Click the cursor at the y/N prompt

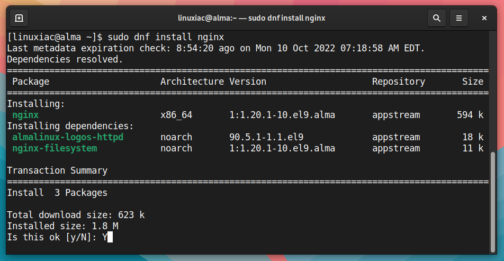coord(110,237)
